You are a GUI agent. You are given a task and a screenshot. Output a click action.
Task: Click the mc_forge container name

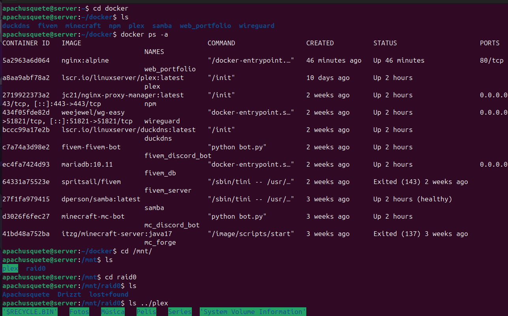160,242
